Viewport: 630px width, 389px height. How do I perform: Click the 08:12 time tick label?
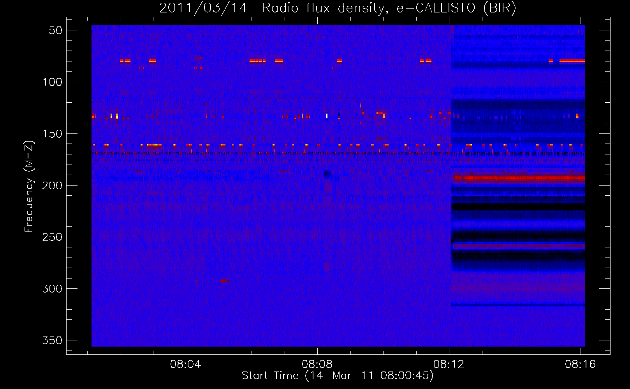[449, 364]
